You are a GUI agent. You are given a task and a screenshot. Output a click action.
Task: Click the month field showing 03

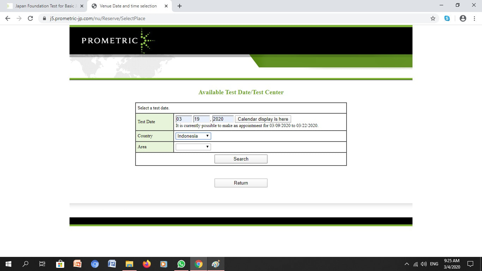tap(184, 119)
